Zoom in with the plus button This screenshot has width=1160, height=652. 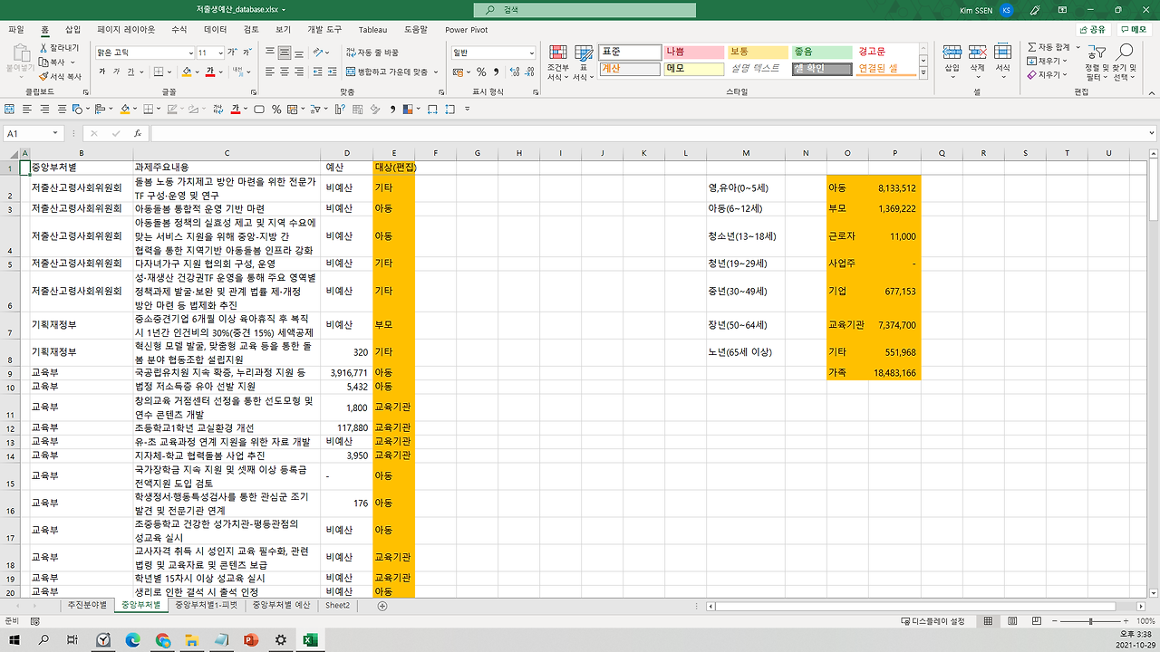click(x=1126, y=621)
